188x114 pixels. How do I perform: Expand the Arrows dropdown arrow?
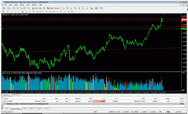(x=39, y=12)
